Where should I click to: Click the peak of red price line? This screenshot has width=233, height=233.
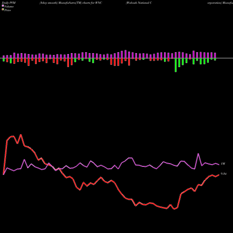[x=21, y=135]
